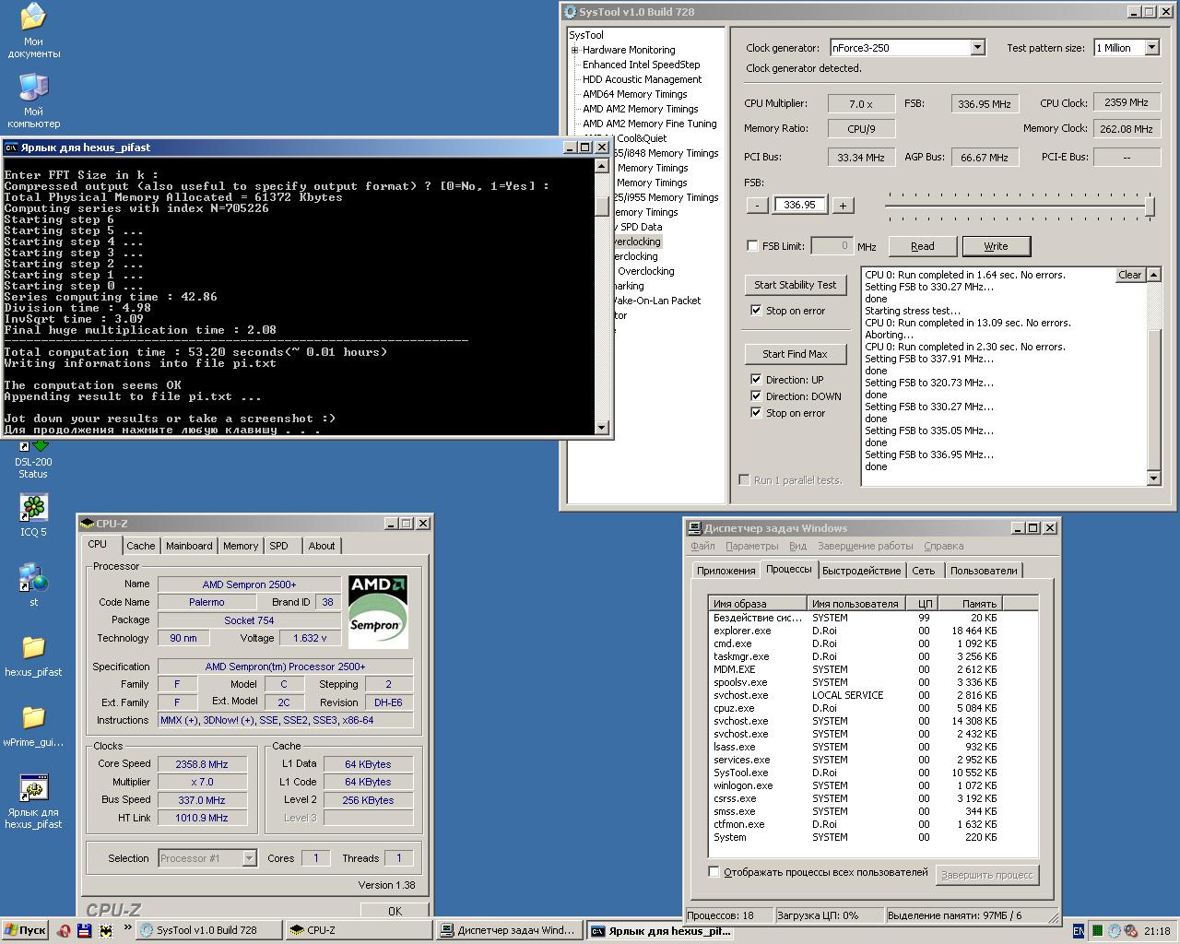Sort processes by Память column header
Image resolution: width=1180 pixels, height=944 pixels.
(971, 604)
